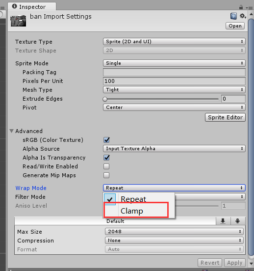Select the Default platform tab
Image resolution: width=254 pixels, height=271 pixels.
pyautogui.click(x=115, y=221)
